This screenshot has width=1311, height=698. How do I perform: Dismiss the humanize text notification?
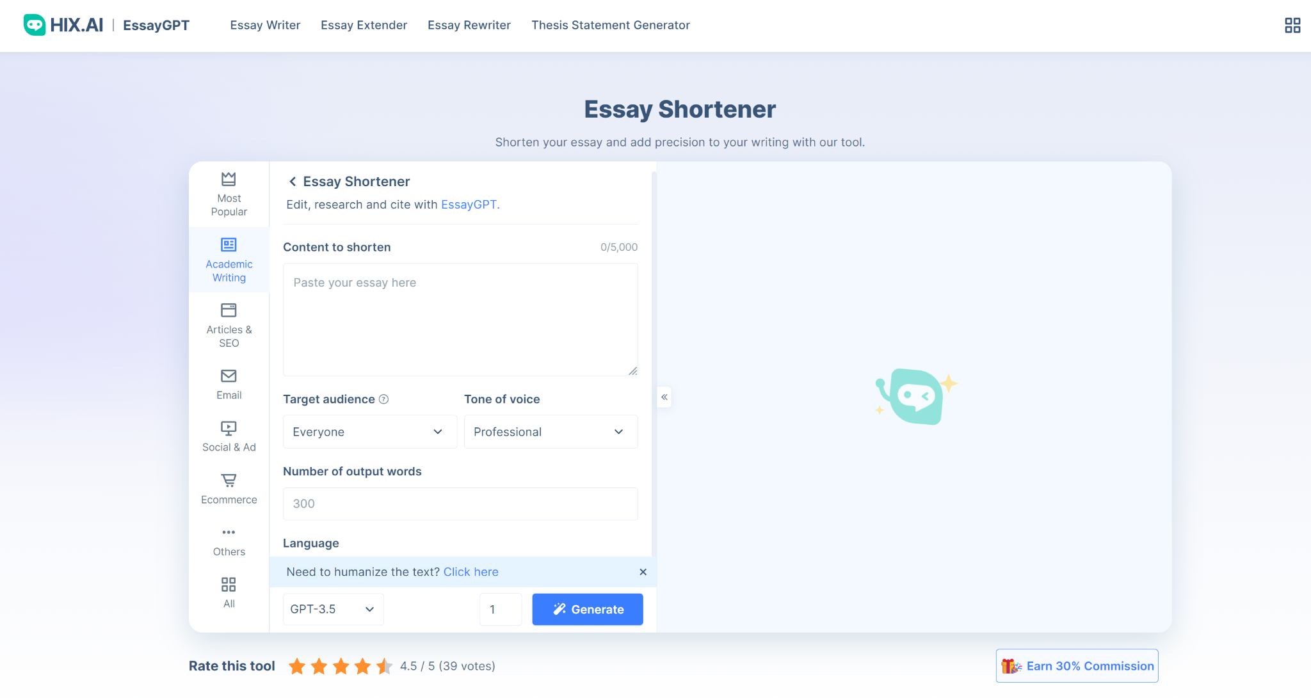tap(643, 571)
